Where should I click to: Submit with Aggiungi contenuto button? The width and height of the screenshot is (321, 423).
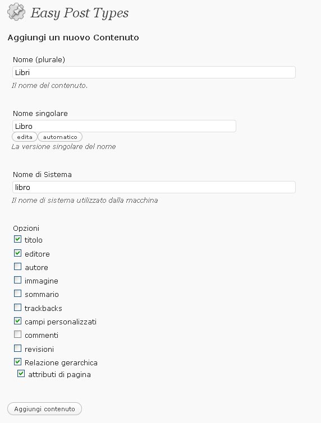tap(44, 409)
